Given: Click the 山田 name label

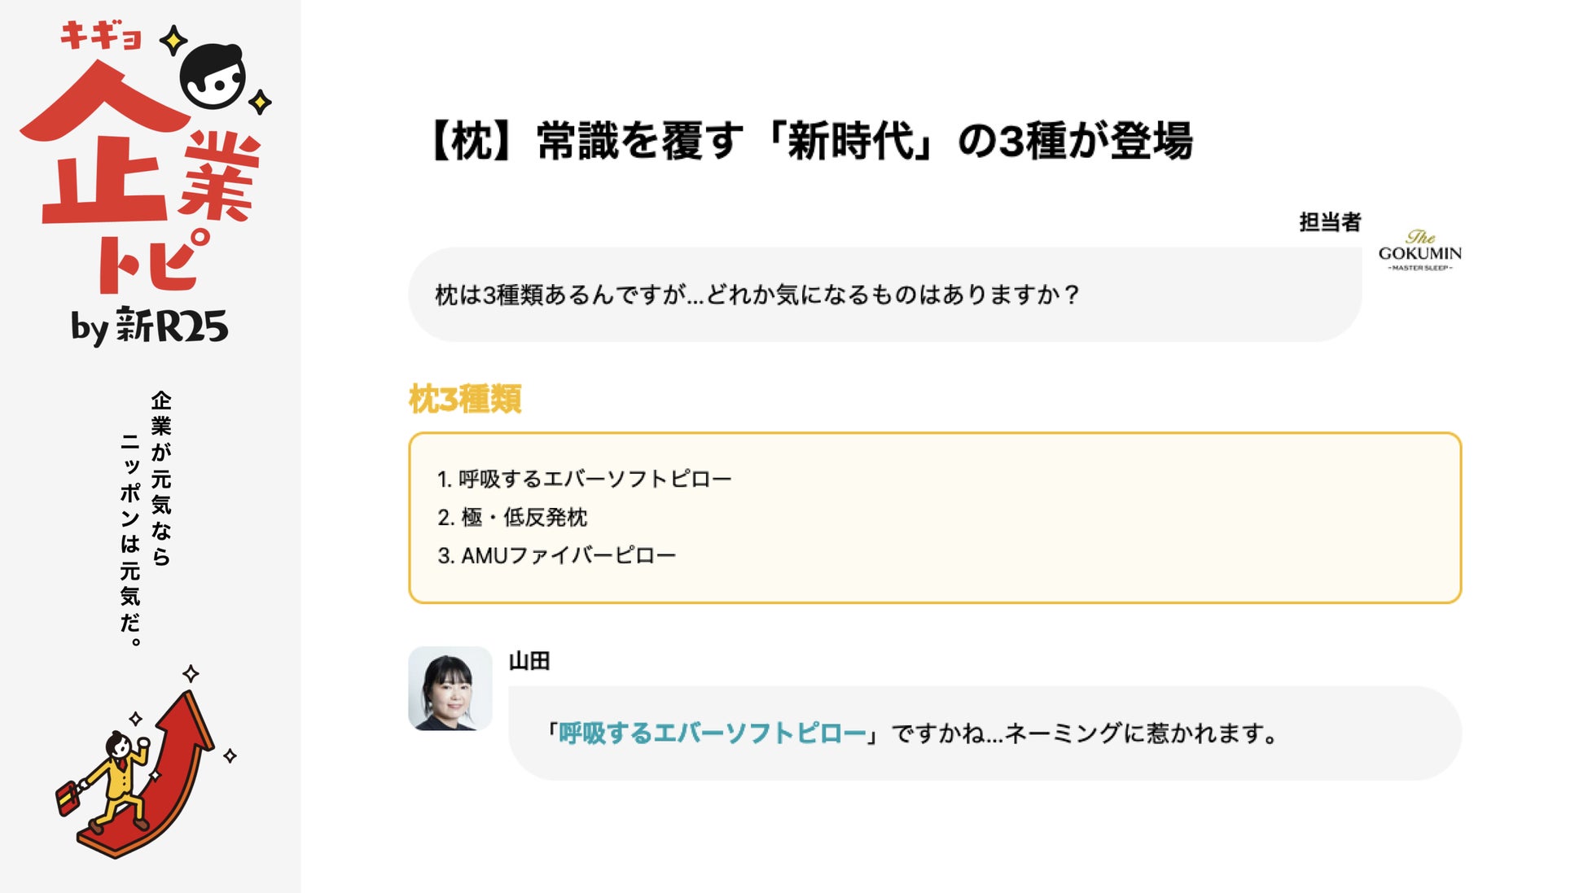Looking at the screenshot, I should click(529, 661).
